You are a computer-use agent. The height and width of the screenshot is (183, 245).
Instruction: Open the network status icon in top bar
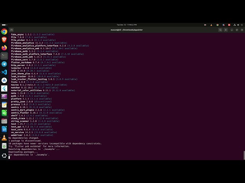235,25
